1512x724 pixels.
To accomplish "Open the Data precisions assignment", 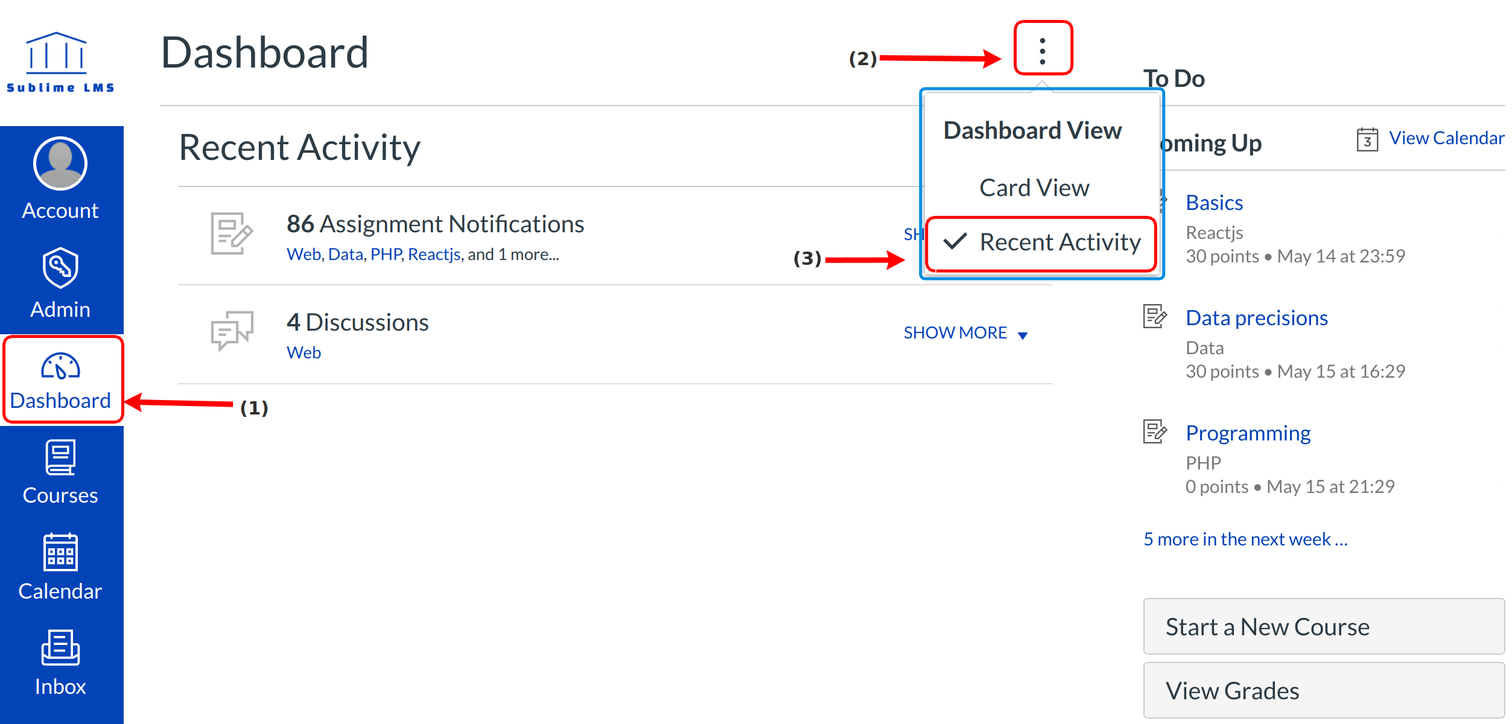I will (1256, 318).
